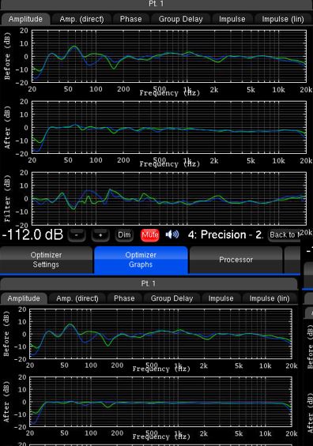This screenshot has width=313, height=446.
Task: Click the Back to Main button
Action: click(x=285, y=235)
